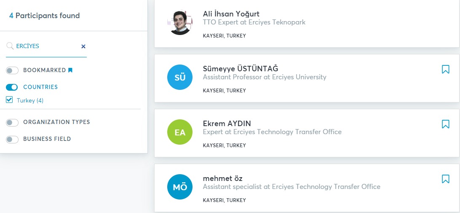
Task: Click the MÖ avatar circle
Action: point(180,187)
